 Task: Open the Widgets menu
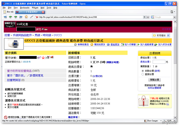point(35,8)
